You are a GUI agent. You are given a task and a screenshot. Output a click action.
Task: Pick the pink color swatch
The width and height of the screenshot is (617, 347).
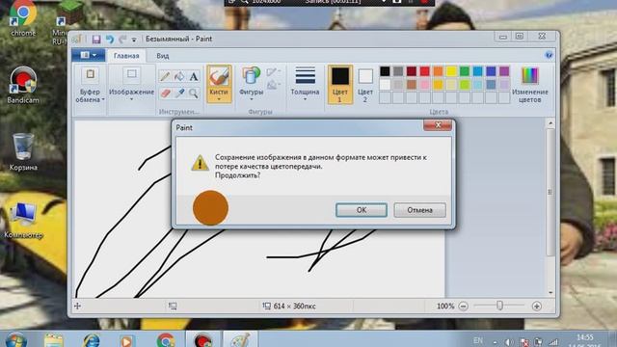424,84
